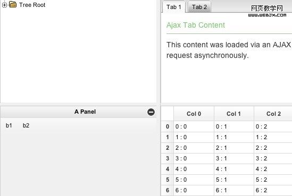Switch to Tab 2
292x196 pixels.
199,7
